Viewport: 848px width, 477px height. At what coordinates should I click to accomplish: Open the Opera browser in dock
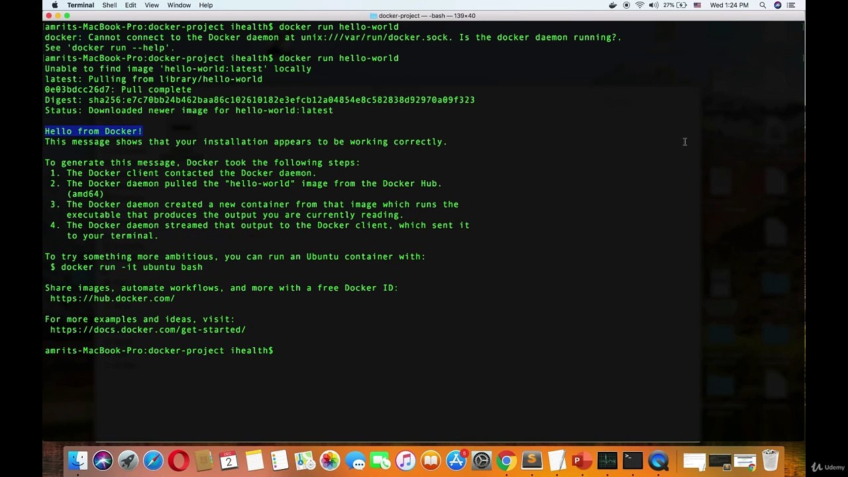click(178, 460)
